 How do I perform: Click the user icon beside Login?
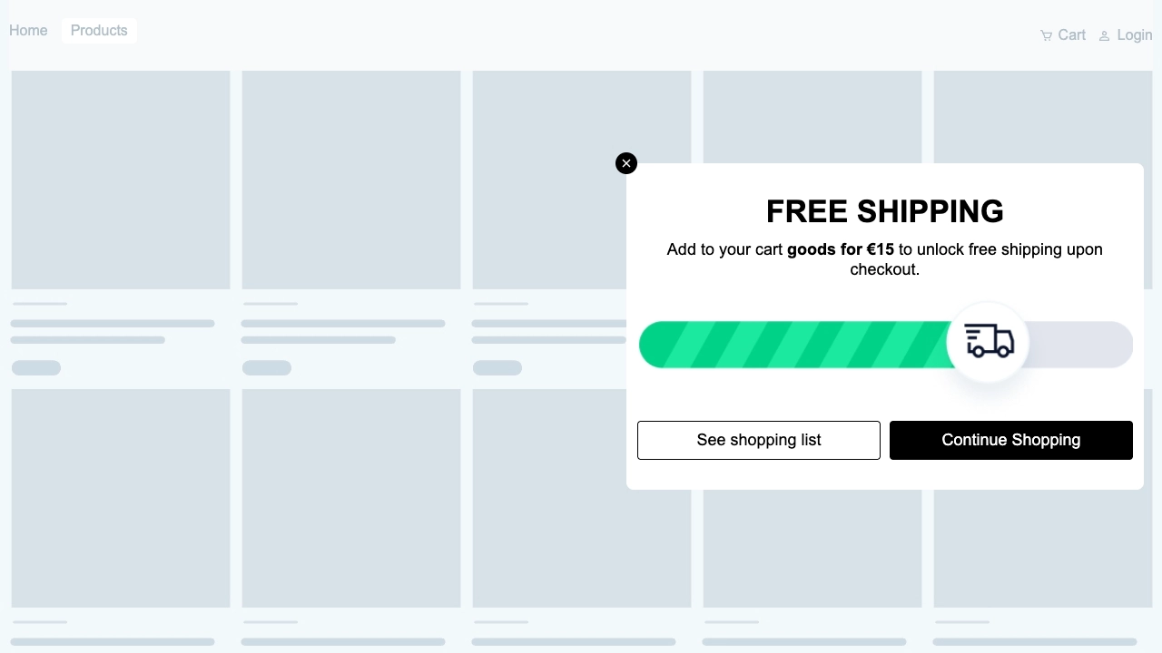1104,35
